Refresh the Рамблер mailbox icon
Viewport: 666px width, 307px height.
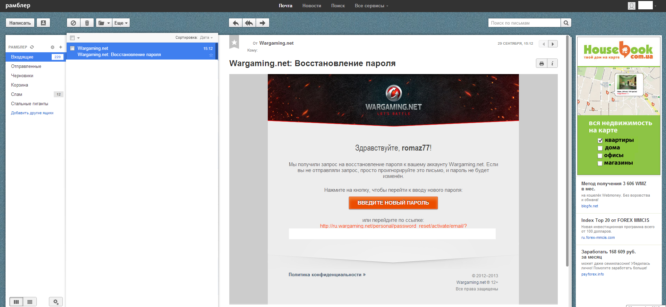(x=32, y=47)
